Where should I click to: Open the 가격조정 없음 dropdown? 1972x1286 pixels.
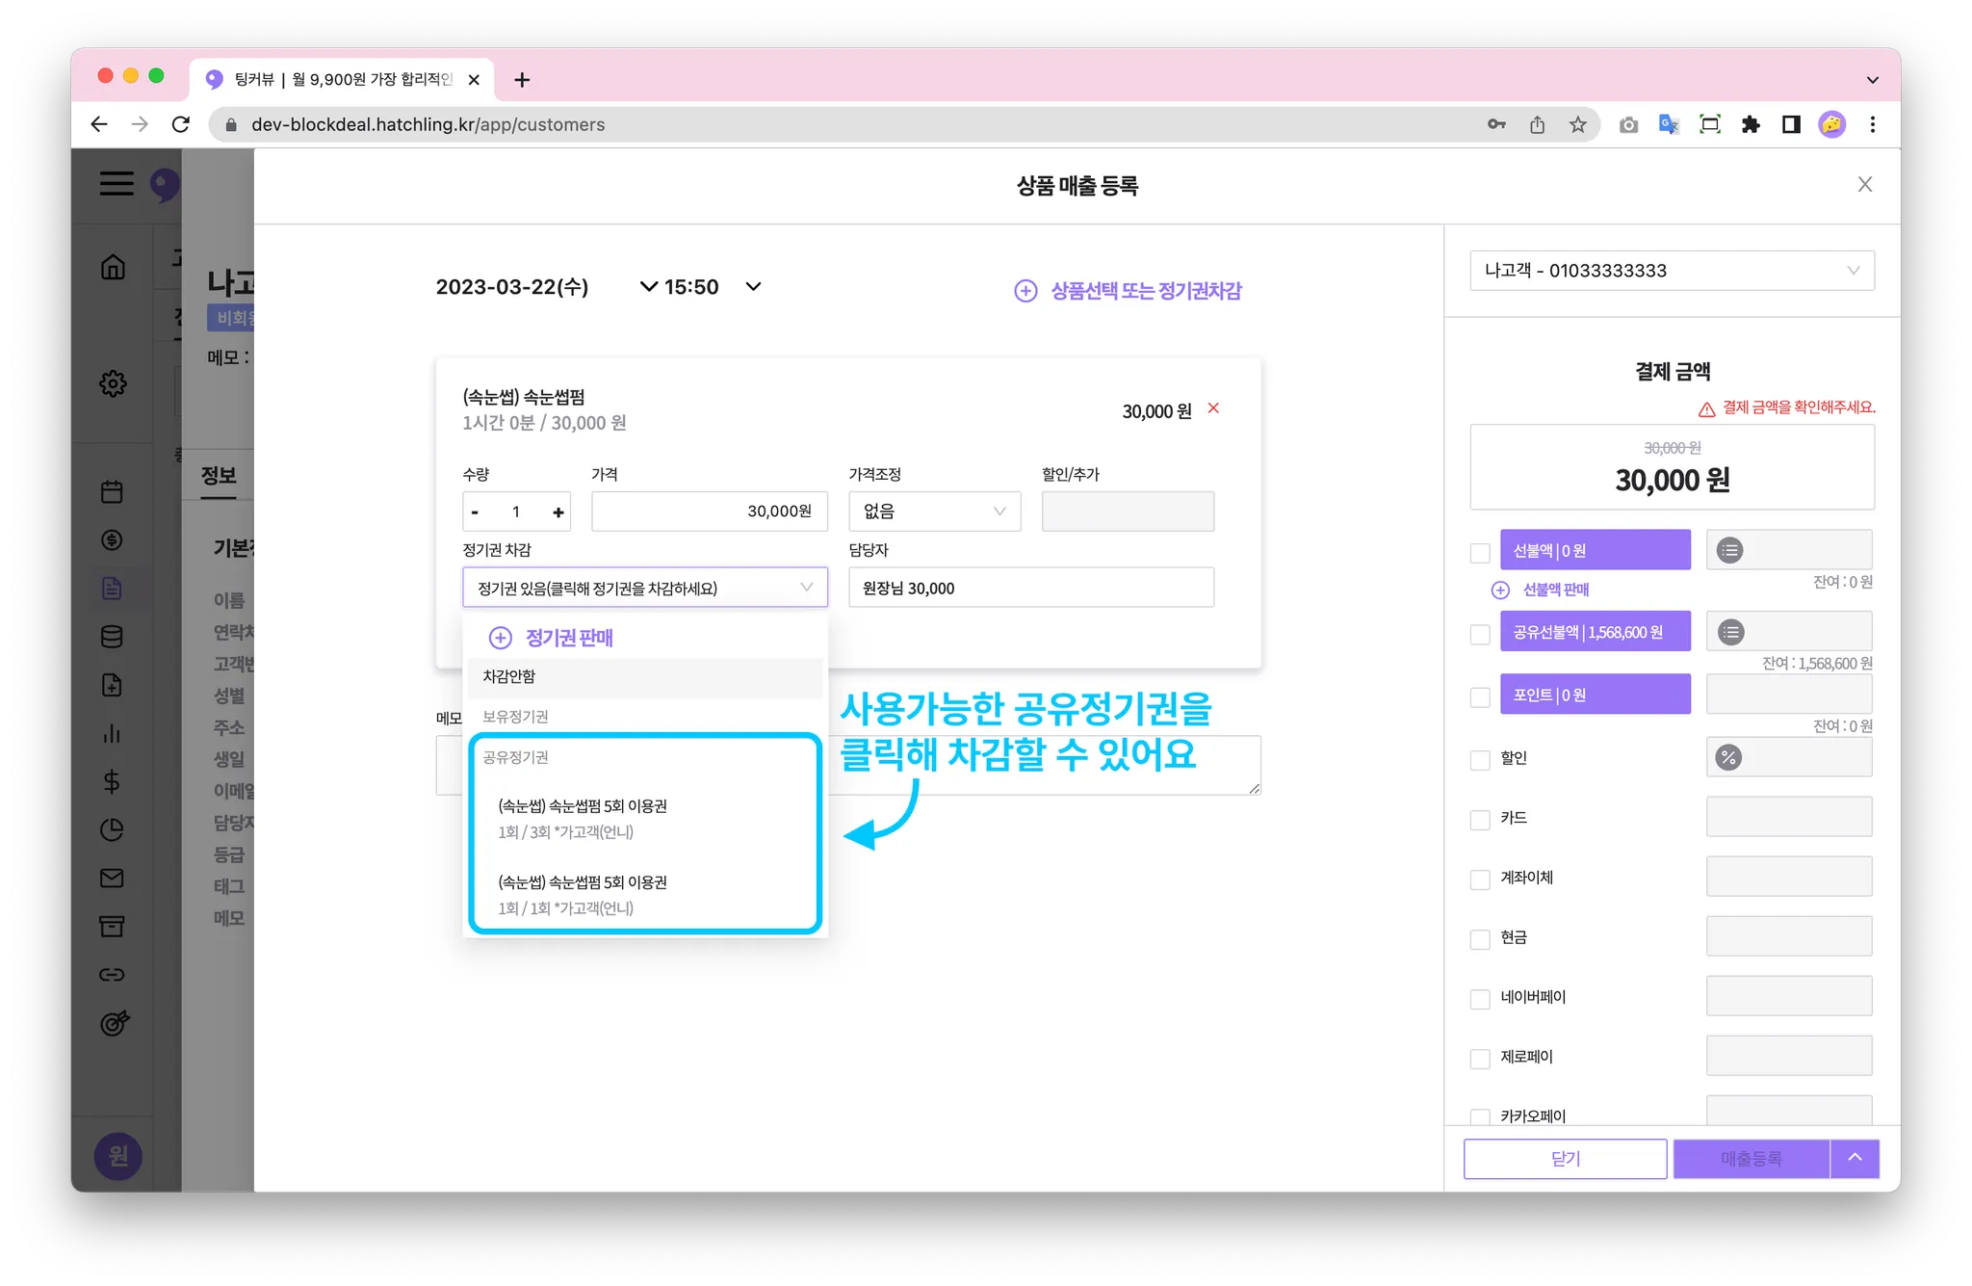coord(934,512)
